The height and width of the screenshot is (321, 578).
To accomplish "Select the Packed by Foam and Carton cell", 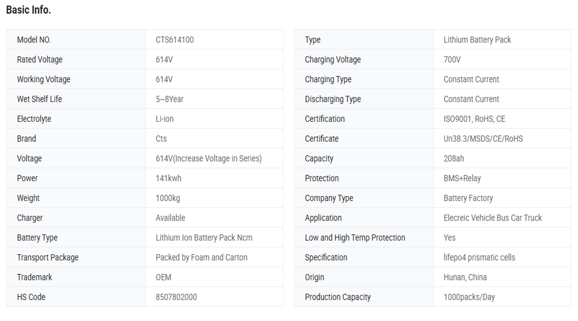I will [x=201, y=257].
